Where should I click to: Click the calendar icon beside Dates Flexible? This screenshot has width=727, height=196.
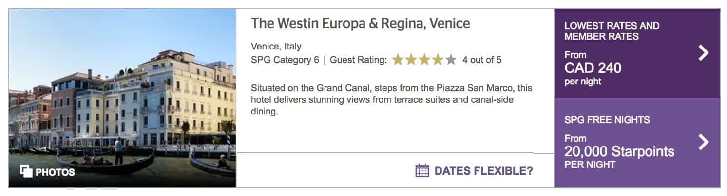coord(422,171)
